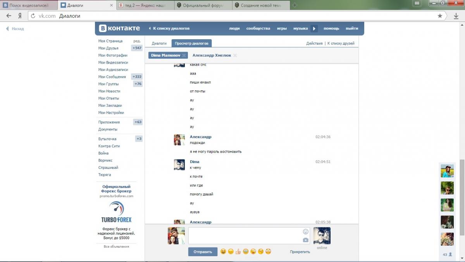
Task: Close the Александр Хмелюк dialog tab
Action: click(x=235, y=56)
